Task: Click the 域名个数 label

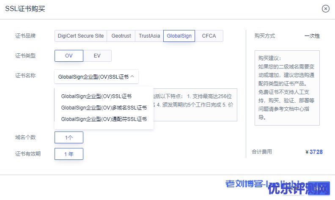Action: click(25, 137)
